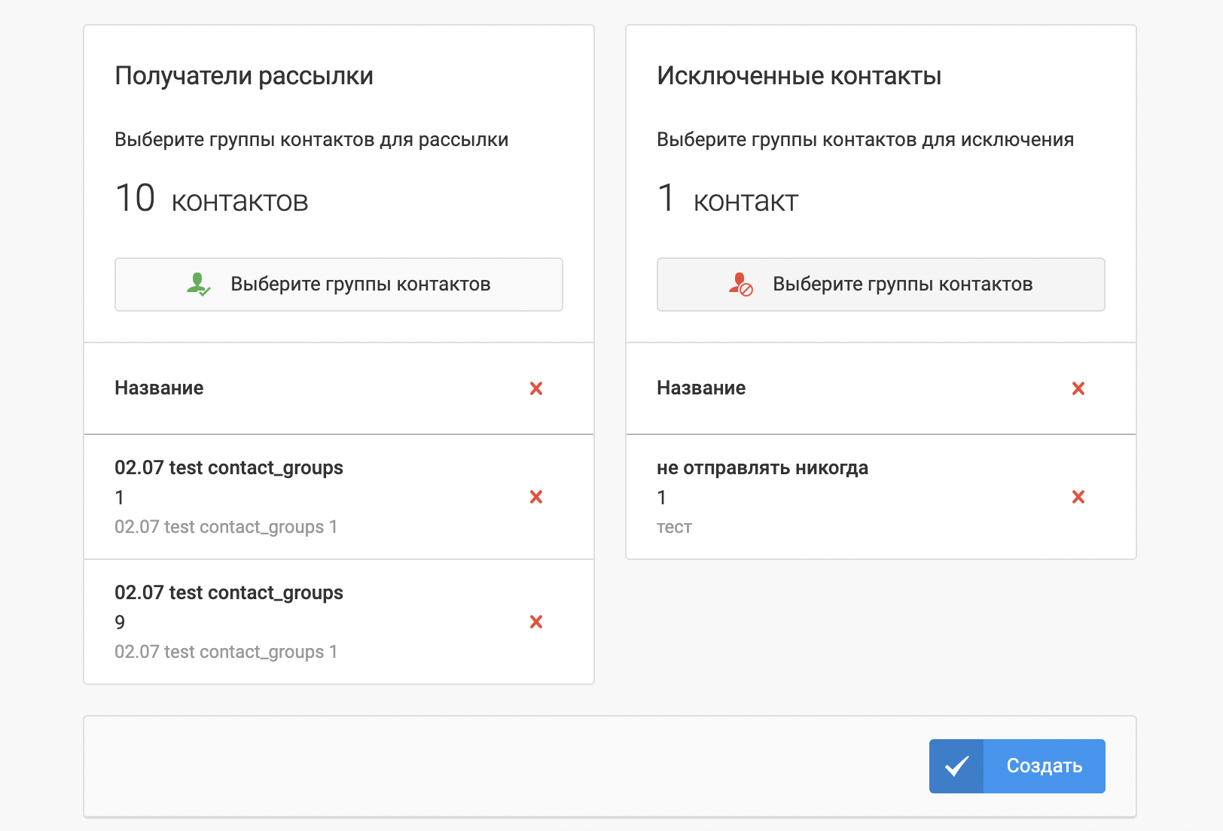Click the Создать button

tap(1017, 766)
